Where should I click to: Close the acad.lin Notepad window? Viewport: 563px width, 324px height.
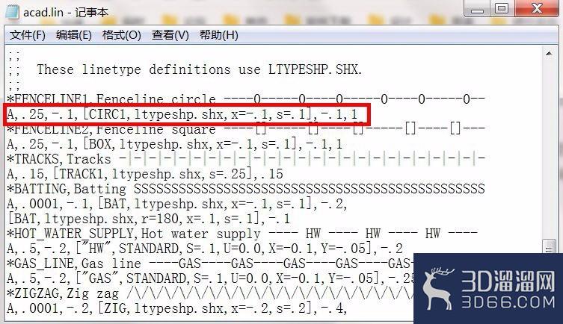tap(537, 9)
